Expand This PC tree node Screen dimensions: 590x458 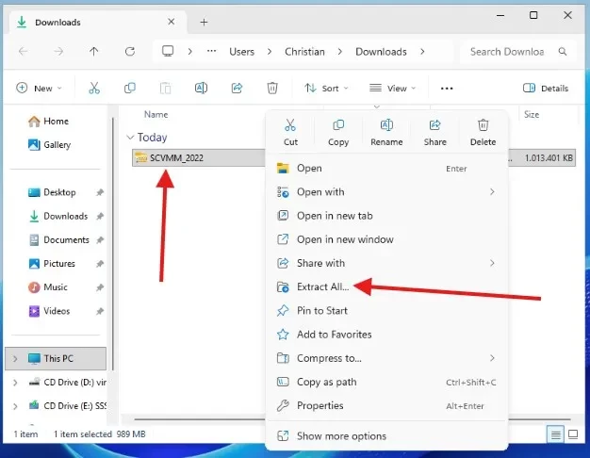point(15,359)
